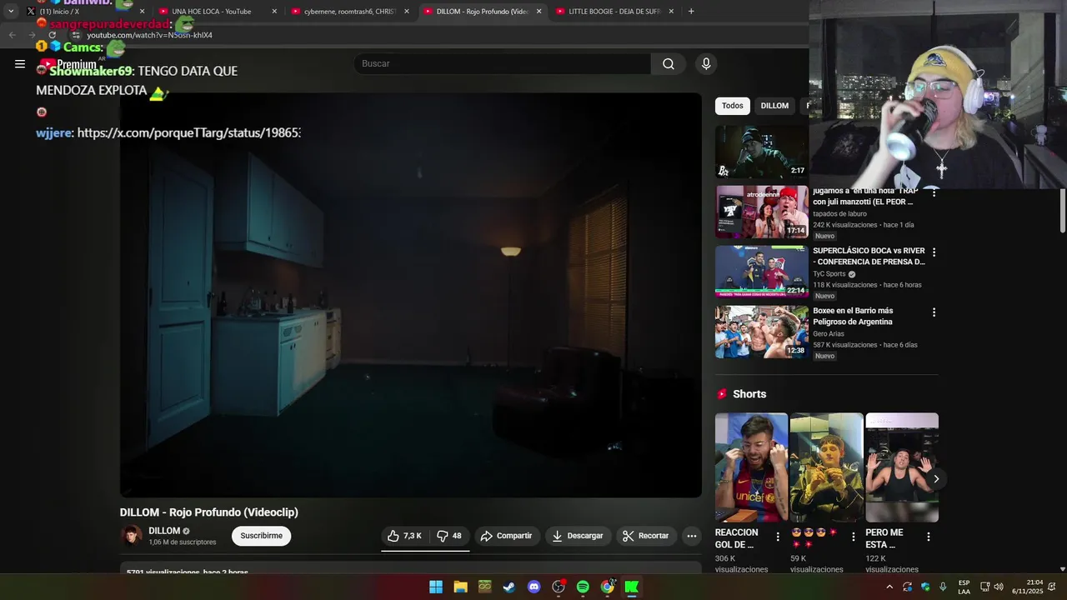Click the microphone tray icon
Image resolution: width=1067 pixels, height=600 pixels.
pos(943,587)
